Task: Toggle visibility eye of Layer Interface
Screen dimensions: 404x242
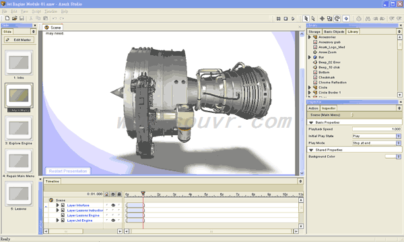Action: [113, 205]
